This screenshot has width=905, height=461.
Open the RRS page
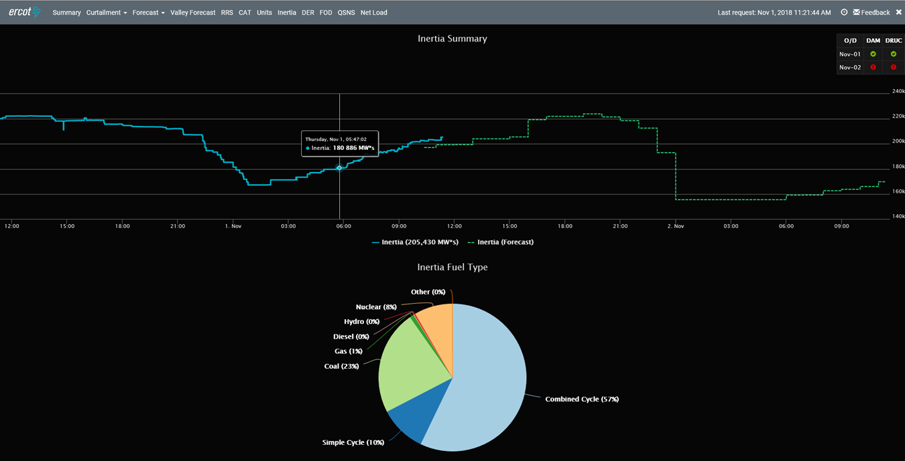[227, 12]
